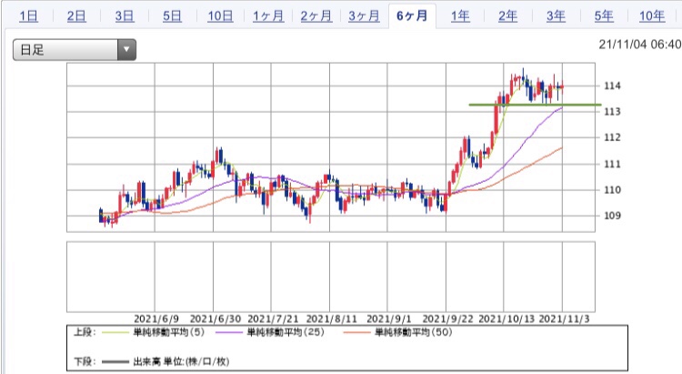Click the 114 price axis label
Image resolution: width=682 pixels, height=374 pixels.
click(612, 86)
